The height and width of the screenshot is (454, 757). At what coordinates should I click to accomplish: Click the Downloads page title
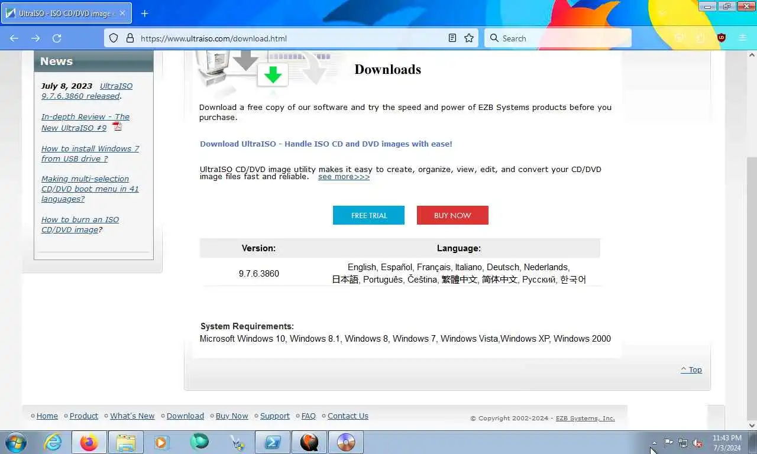[388, 69]
